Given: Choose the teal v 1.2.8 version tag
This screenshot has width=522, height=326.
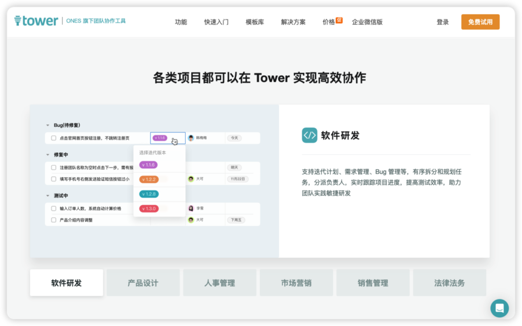Looking at the screenshot, I should pos(149,194).
